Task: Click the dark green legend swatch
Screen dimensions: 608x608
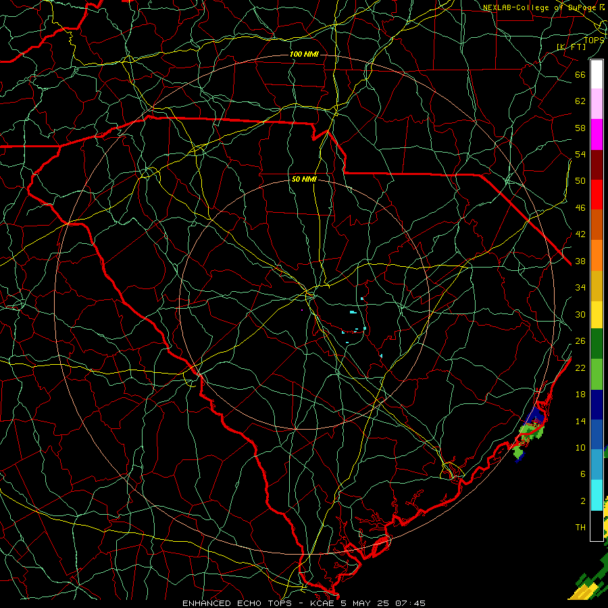Action: (597, 344)
